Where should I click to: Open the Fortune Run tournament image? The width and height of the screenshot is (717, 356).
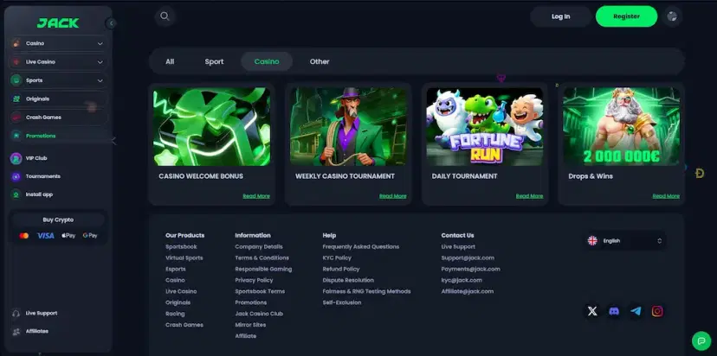point(485,126)
